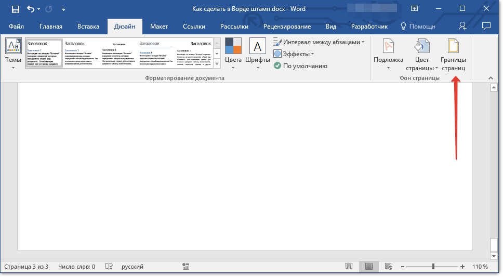503x277 pixels.
Task: Click the vertical scrollbar thumb
Action: 494,245
